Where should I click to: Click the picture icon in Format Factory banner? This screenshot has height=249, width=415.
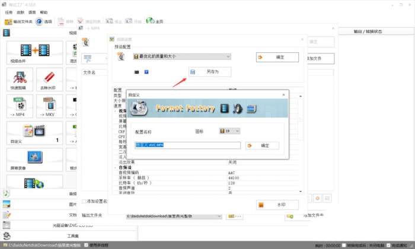coord(251,108)
